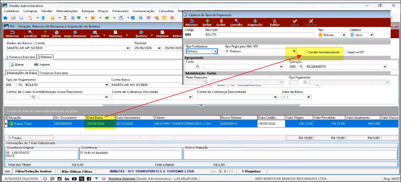Click the Baixar button
The image size is (401, 182).
[x=17, y=65]
